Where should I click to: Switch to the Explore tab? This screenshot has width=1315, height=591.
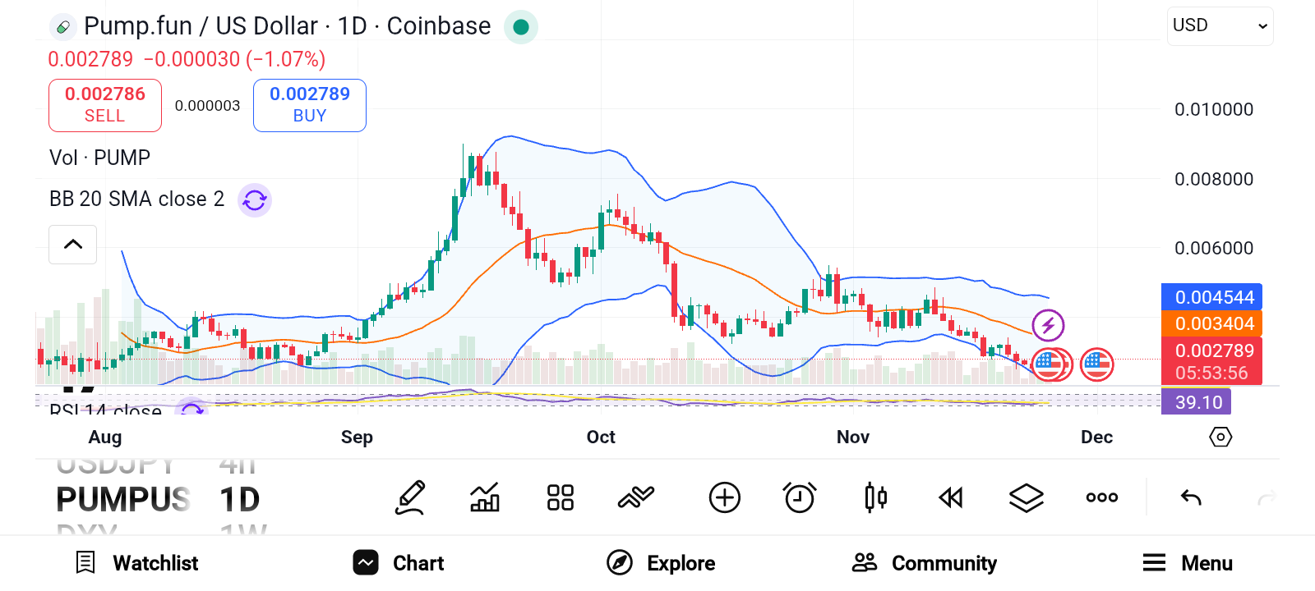point(661,563)
